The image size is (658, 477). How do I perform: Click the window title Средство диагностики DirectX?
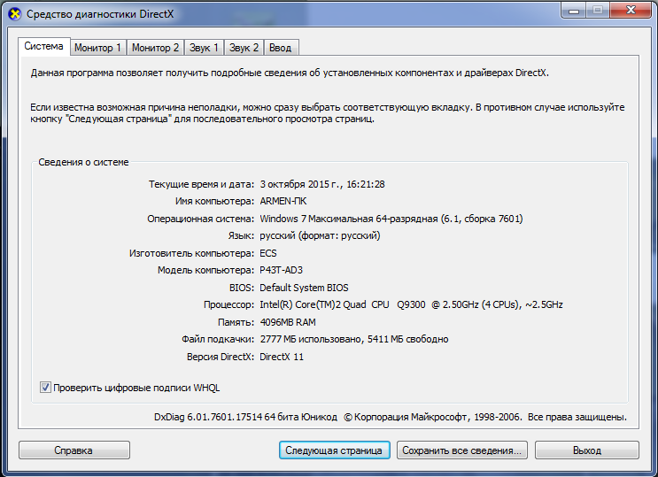click(100, 14)
